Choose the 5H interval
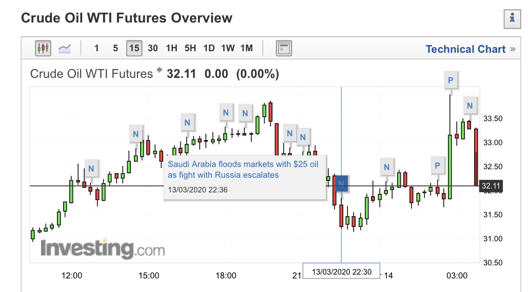This screenshot has height=292, width=528. click(190, 49)
